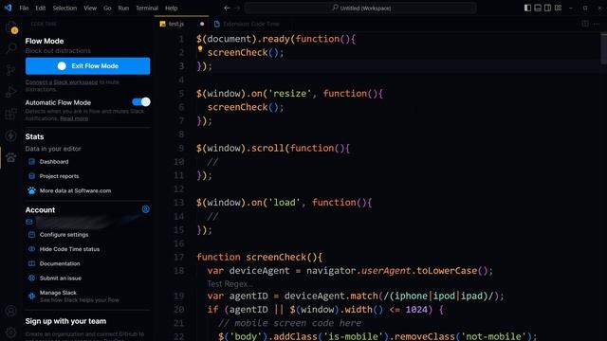Click the 'Sign up with your team' heading
The height and width of the screenshot is (341, 607).
click(x=65, y=321)
